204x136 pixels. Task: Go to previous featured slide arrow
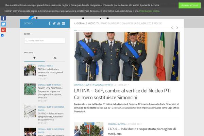[x=172, y=28]
